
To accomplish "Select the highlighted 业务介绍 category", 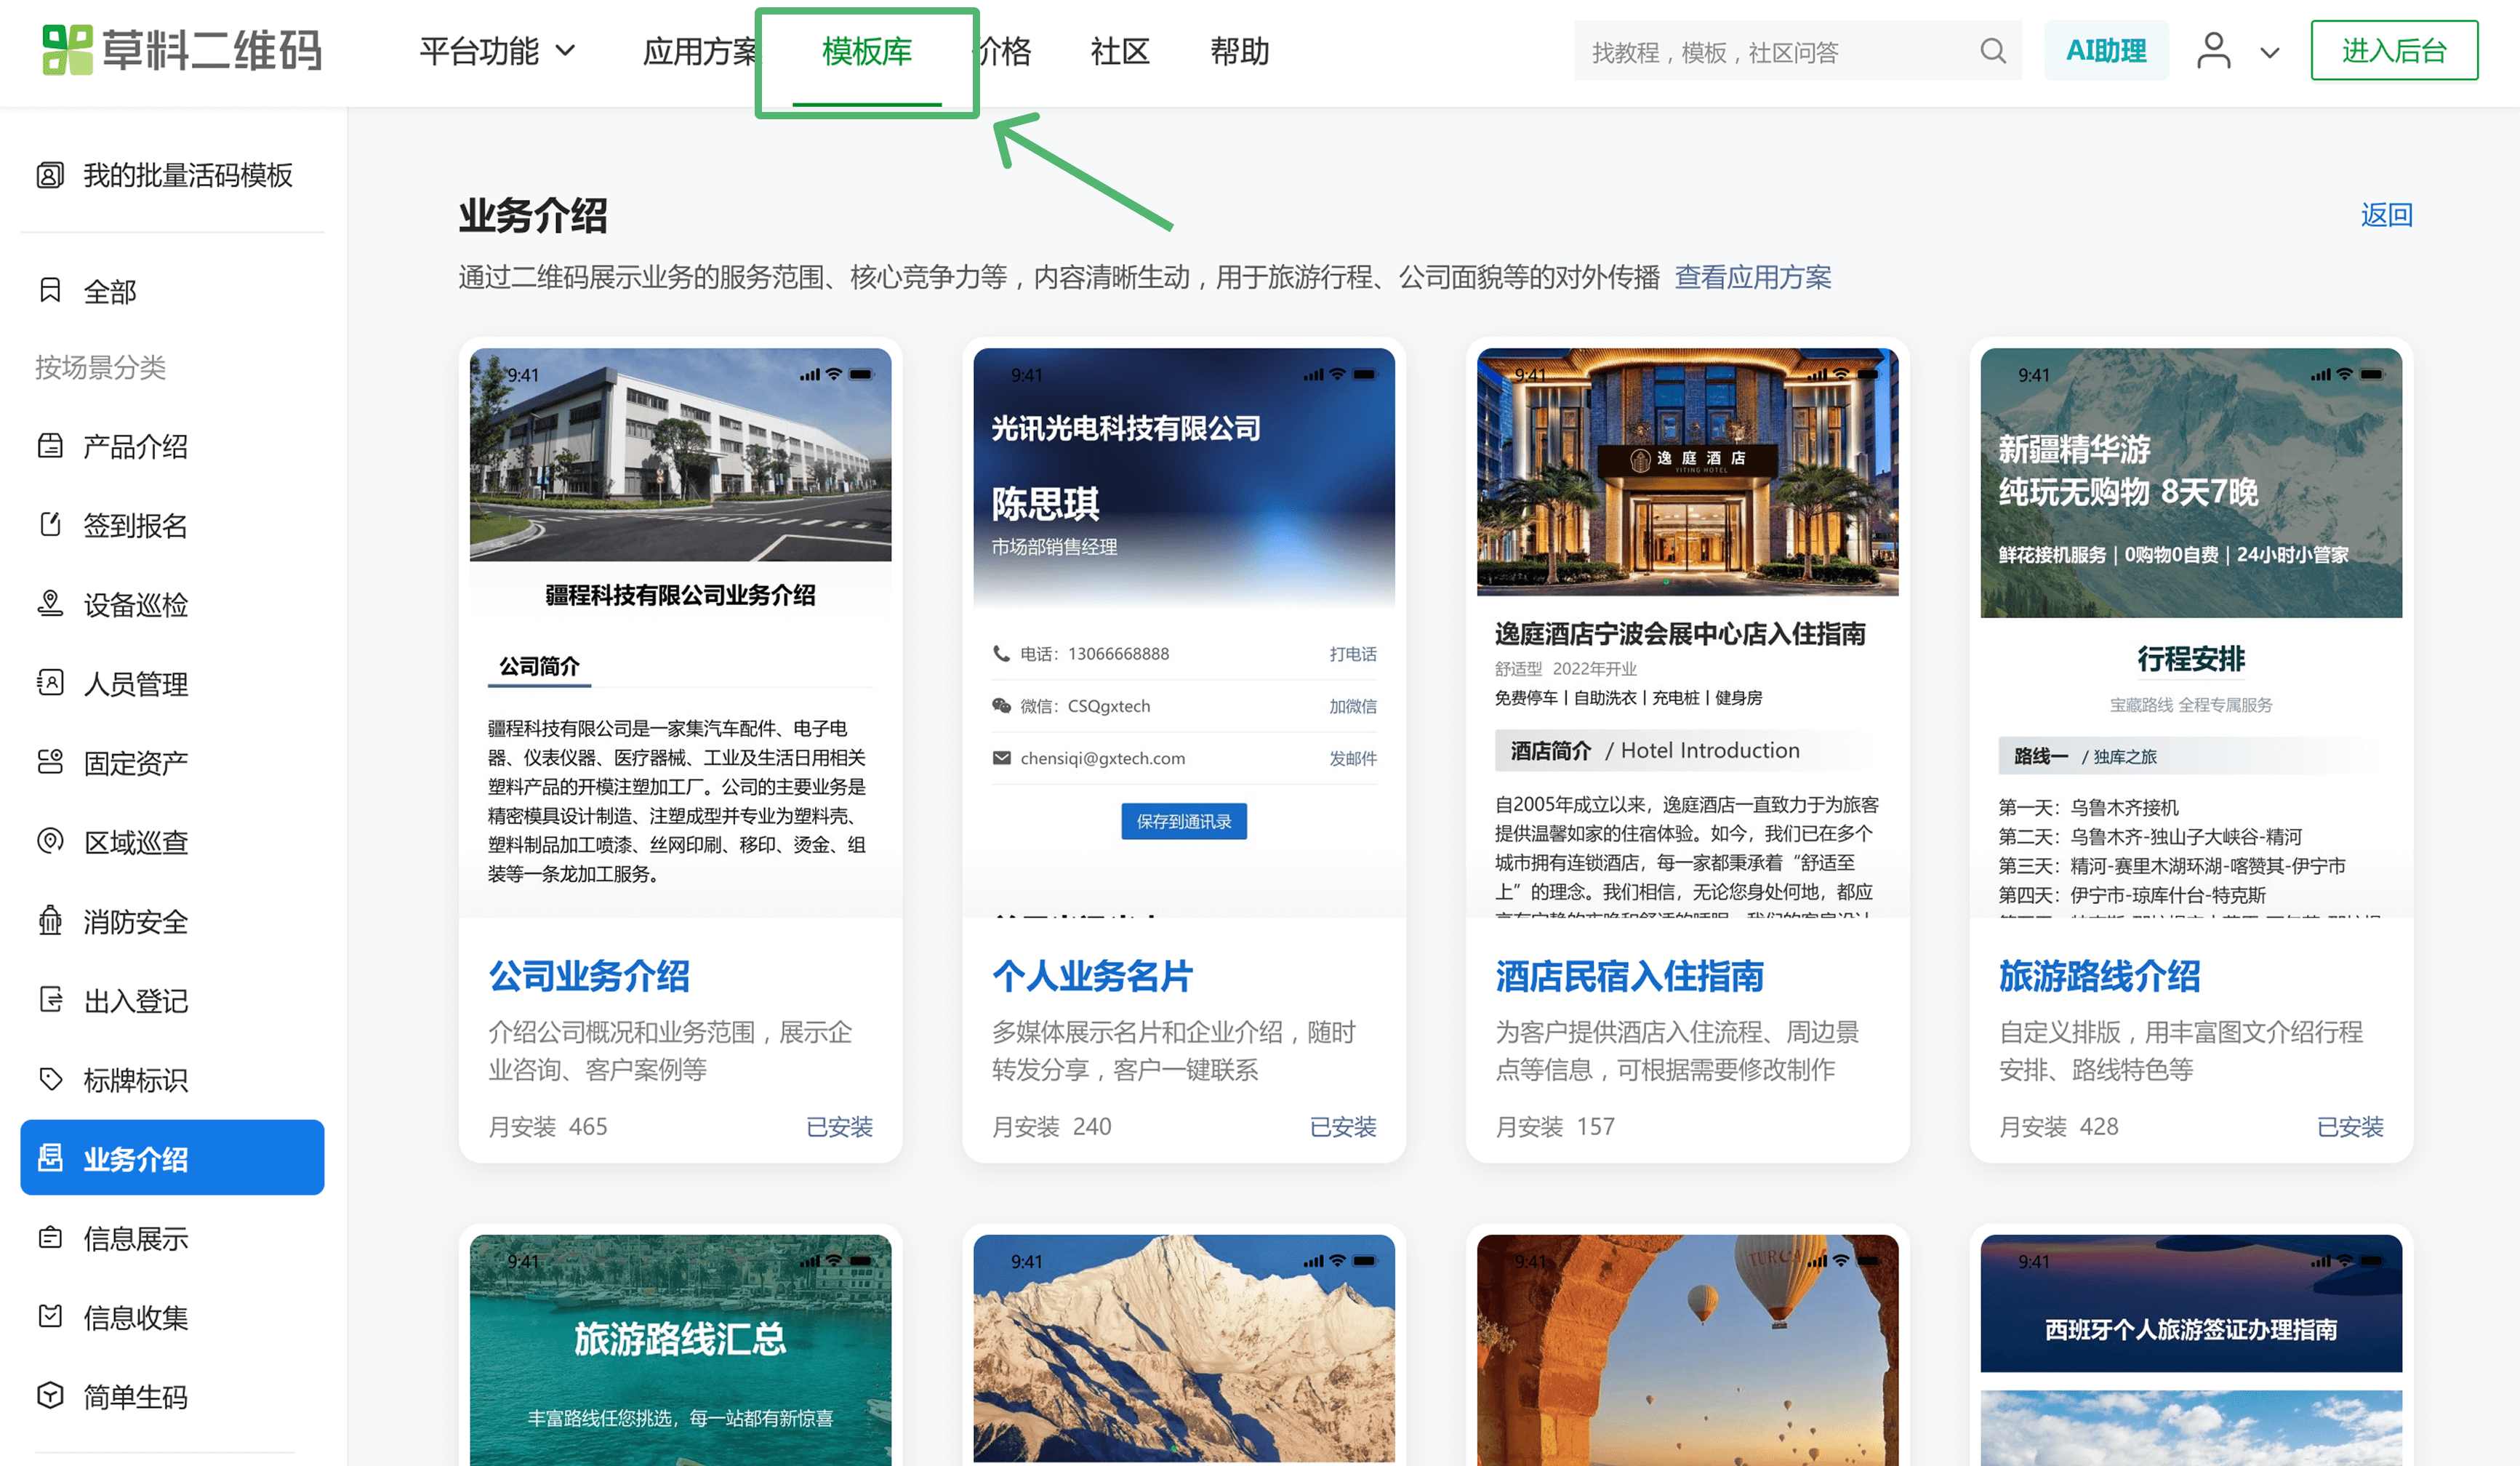I will point(172,1157).
